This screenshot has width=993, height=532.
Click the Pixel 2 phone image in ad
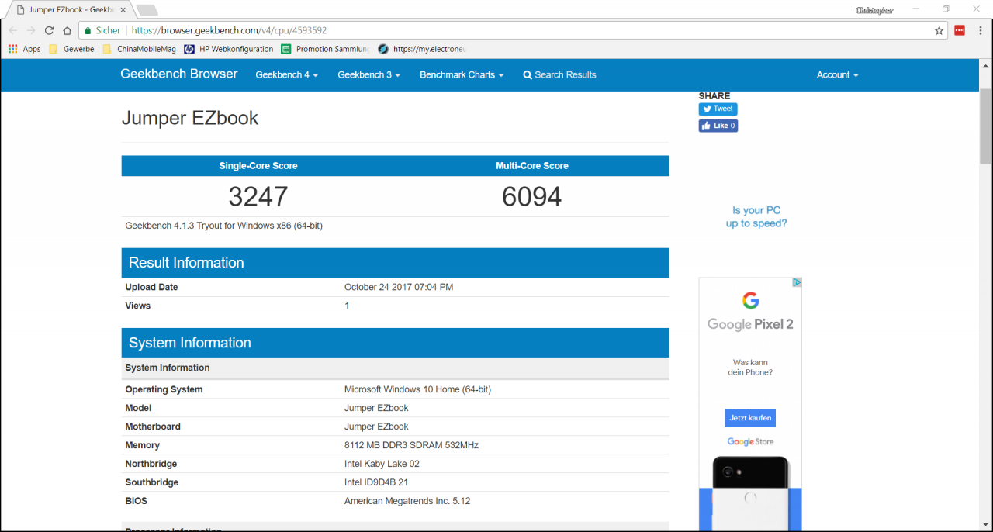click(x=750, y=493)
